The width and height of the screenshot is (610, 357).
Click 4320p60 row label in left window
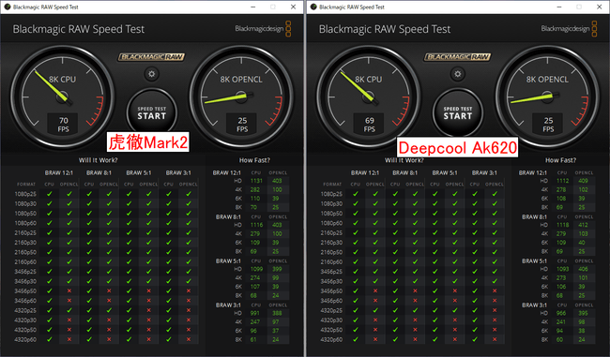pyautogui.click(x=25, y=339)
